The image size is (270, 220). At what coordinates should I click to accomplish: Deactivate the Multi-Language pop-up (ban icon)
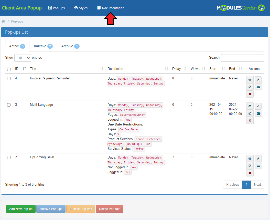[250, 113]
